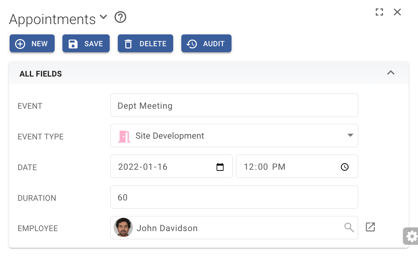Delete the appointment record
The height and width of the screenshot is (257, 418).
coord(145,44)
